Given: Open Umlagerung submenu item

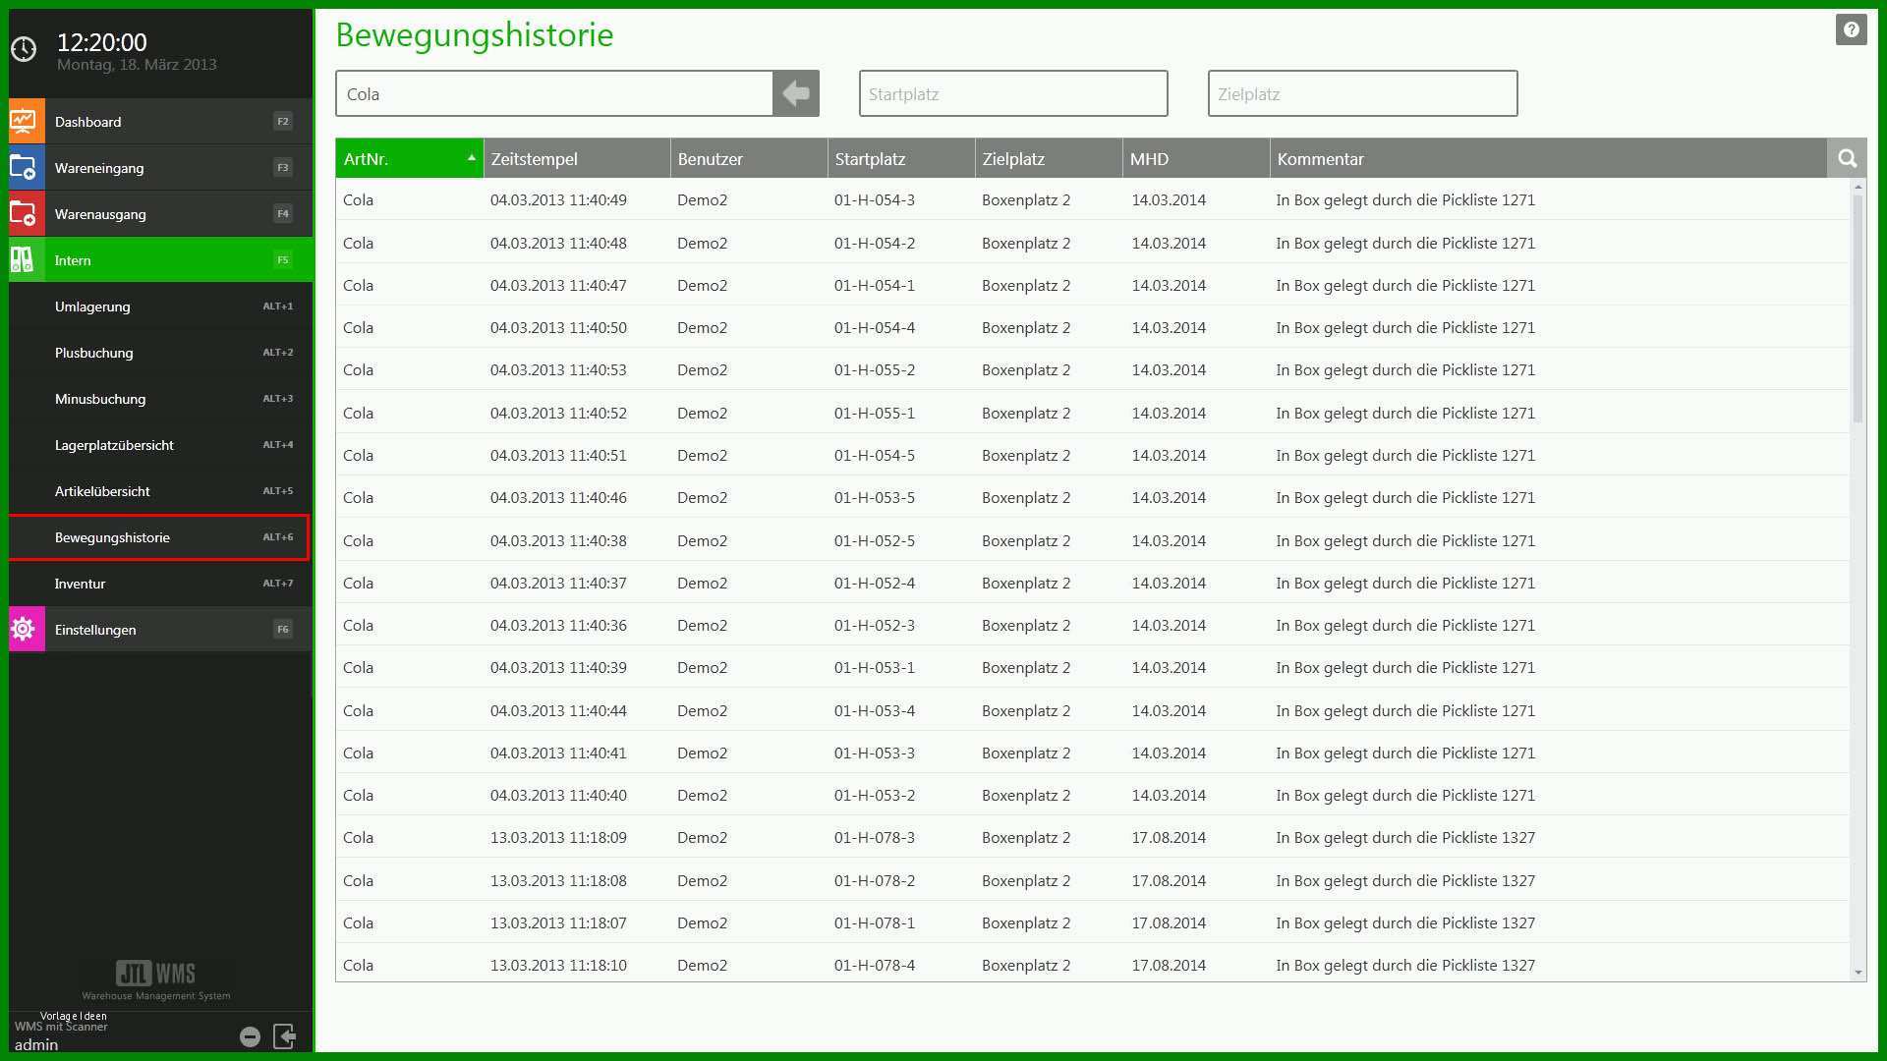Looking at the screenshot, I should point(161,307).
